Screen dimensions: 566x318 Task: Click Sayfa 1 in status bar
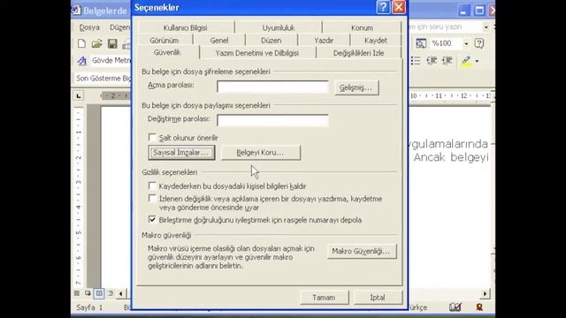click(x=89, y=307)
